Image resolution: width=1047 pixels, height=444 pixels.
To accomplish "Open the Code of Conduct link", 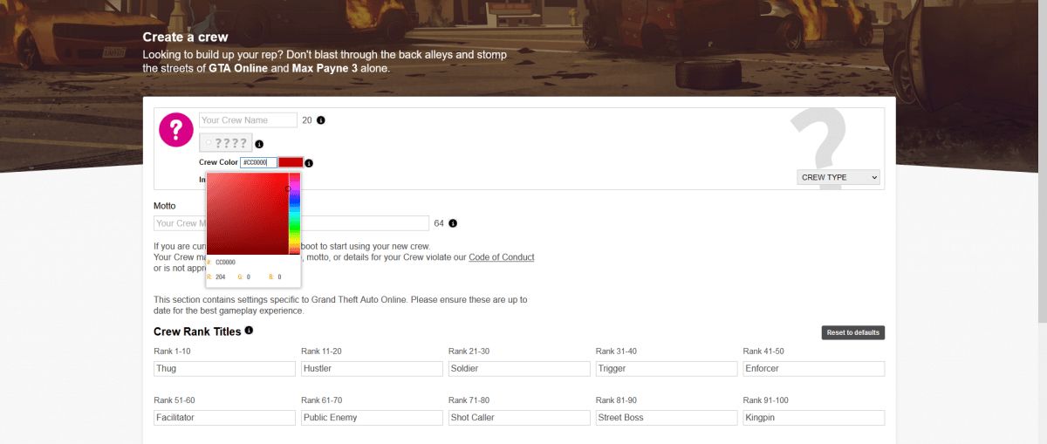I will click(x=501, y=257).
